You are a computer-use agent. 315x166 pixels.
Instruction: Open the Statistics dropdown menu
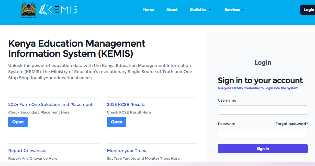pyautogui.click(x=198, y=10)
